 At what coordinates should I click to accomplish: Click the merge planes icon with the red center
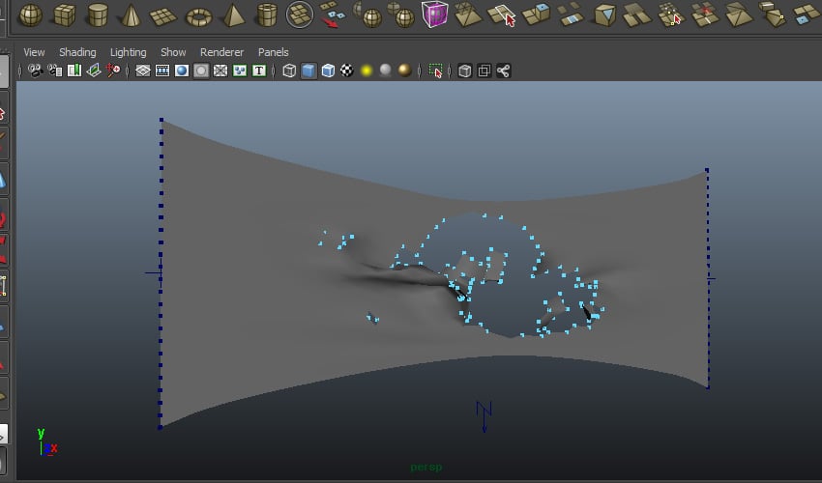pyautogui.click(x=705, y=14)
